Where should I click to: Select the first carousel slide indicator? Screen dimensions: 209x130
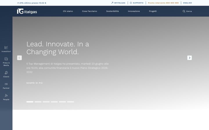(30, 102)
